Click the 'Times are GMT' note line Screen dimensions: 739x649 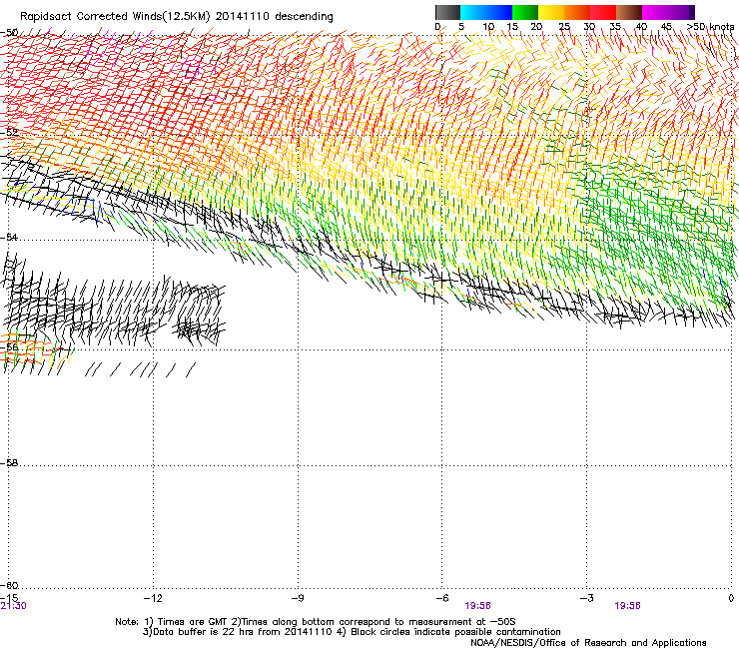click(x=316, y=622)
